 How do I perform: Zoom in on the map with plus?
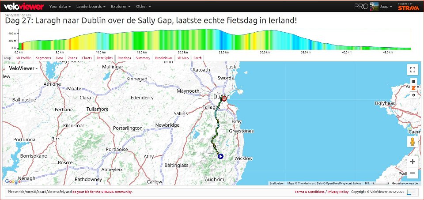(x=413, y=162)
